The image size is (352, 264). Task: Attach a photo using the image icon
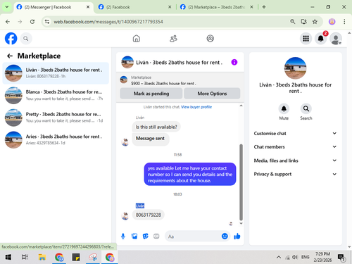coord(134,236)
